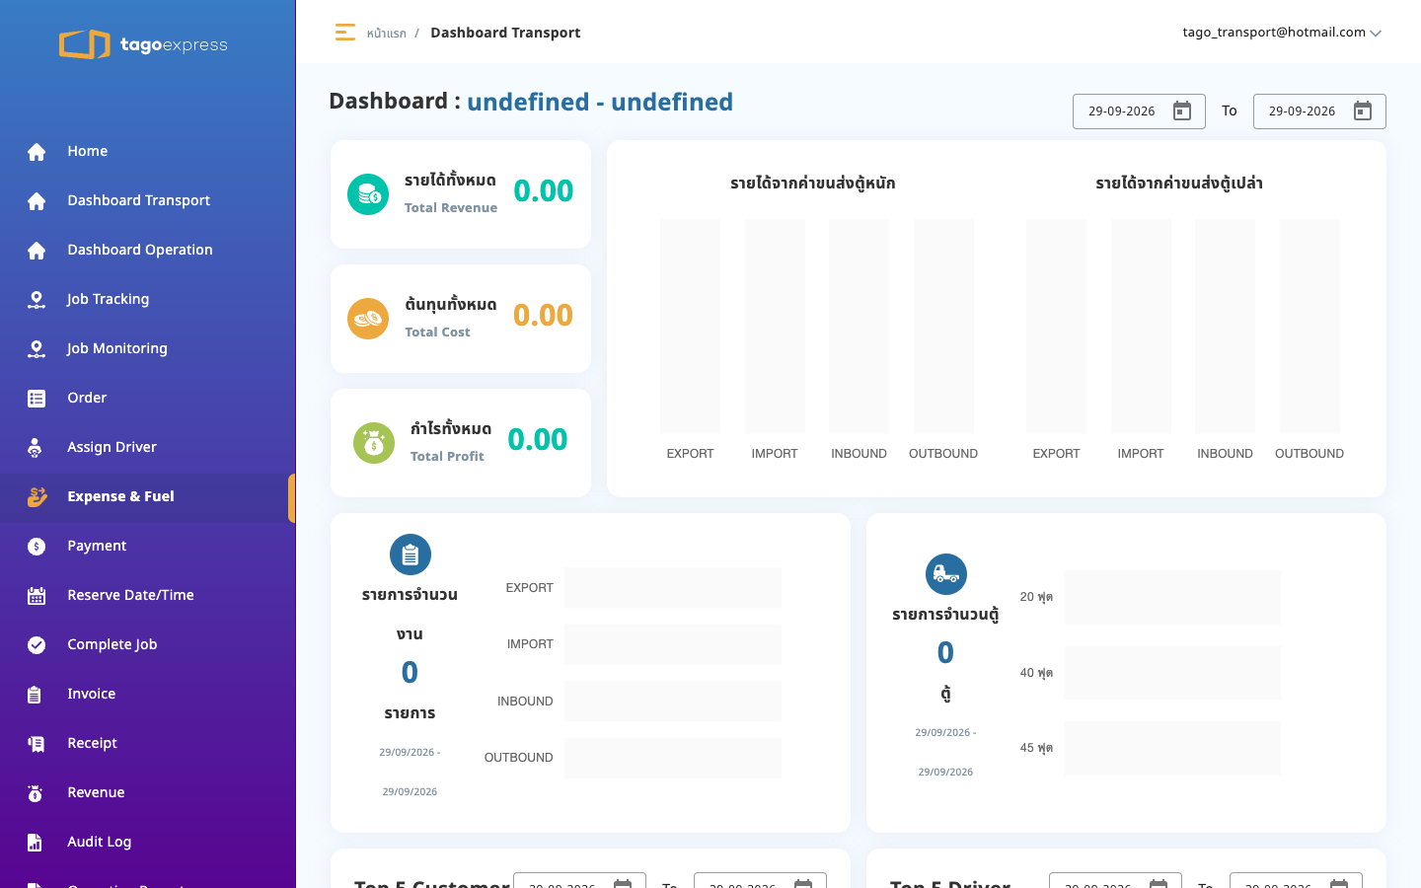
Task: Click the Expense & Fuel hand icon
Action: pyautogui.click(x=37, y=496)
